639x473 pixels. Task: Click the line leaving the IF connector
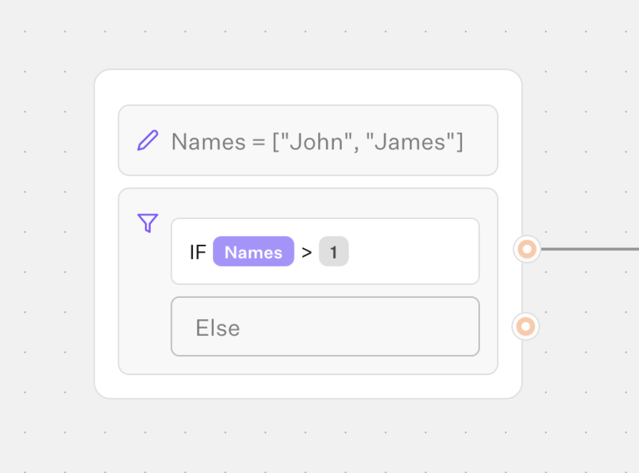point(591,249)
